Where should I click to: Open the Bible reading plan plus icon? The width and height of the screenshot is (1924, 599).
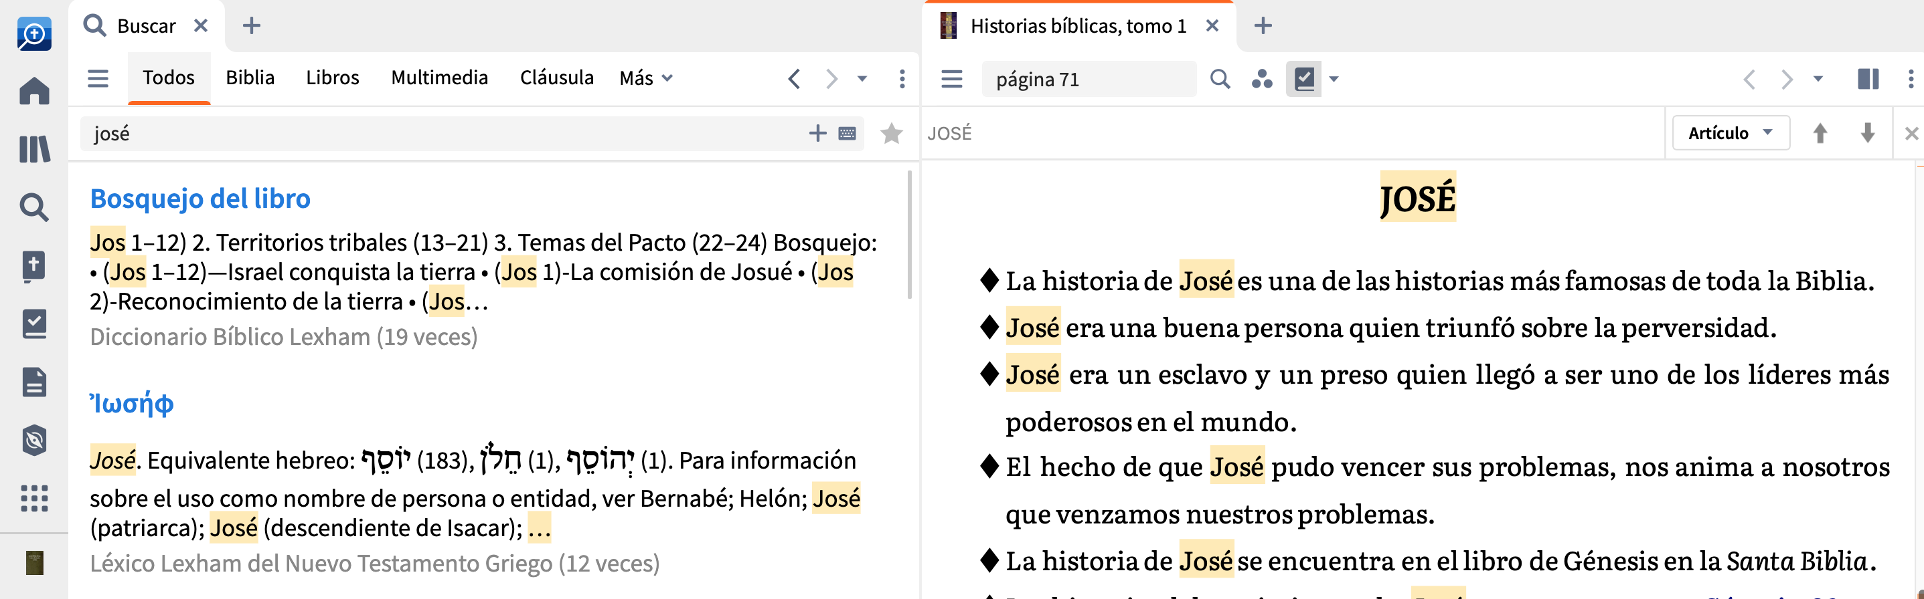click(x=34, y=266)
